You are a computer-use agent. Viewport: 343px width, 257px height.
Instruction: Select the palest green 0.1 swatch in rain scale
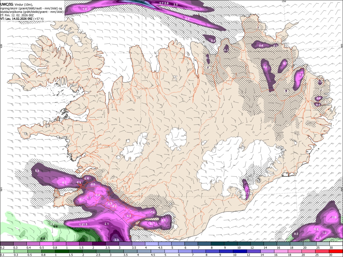tap(8, 251)
